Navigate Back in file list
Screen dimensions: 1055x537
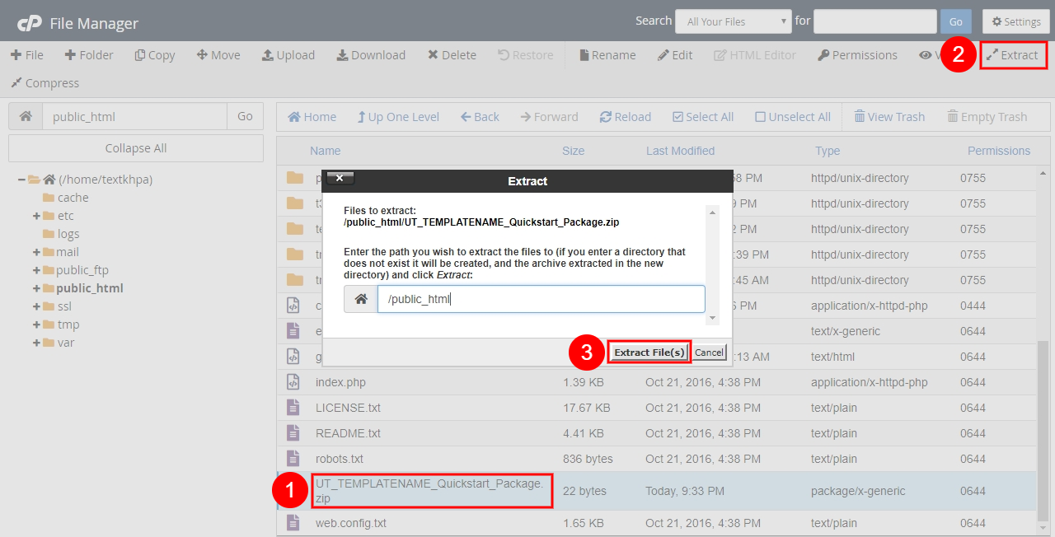pyautogui.click(x=480, y=117)
